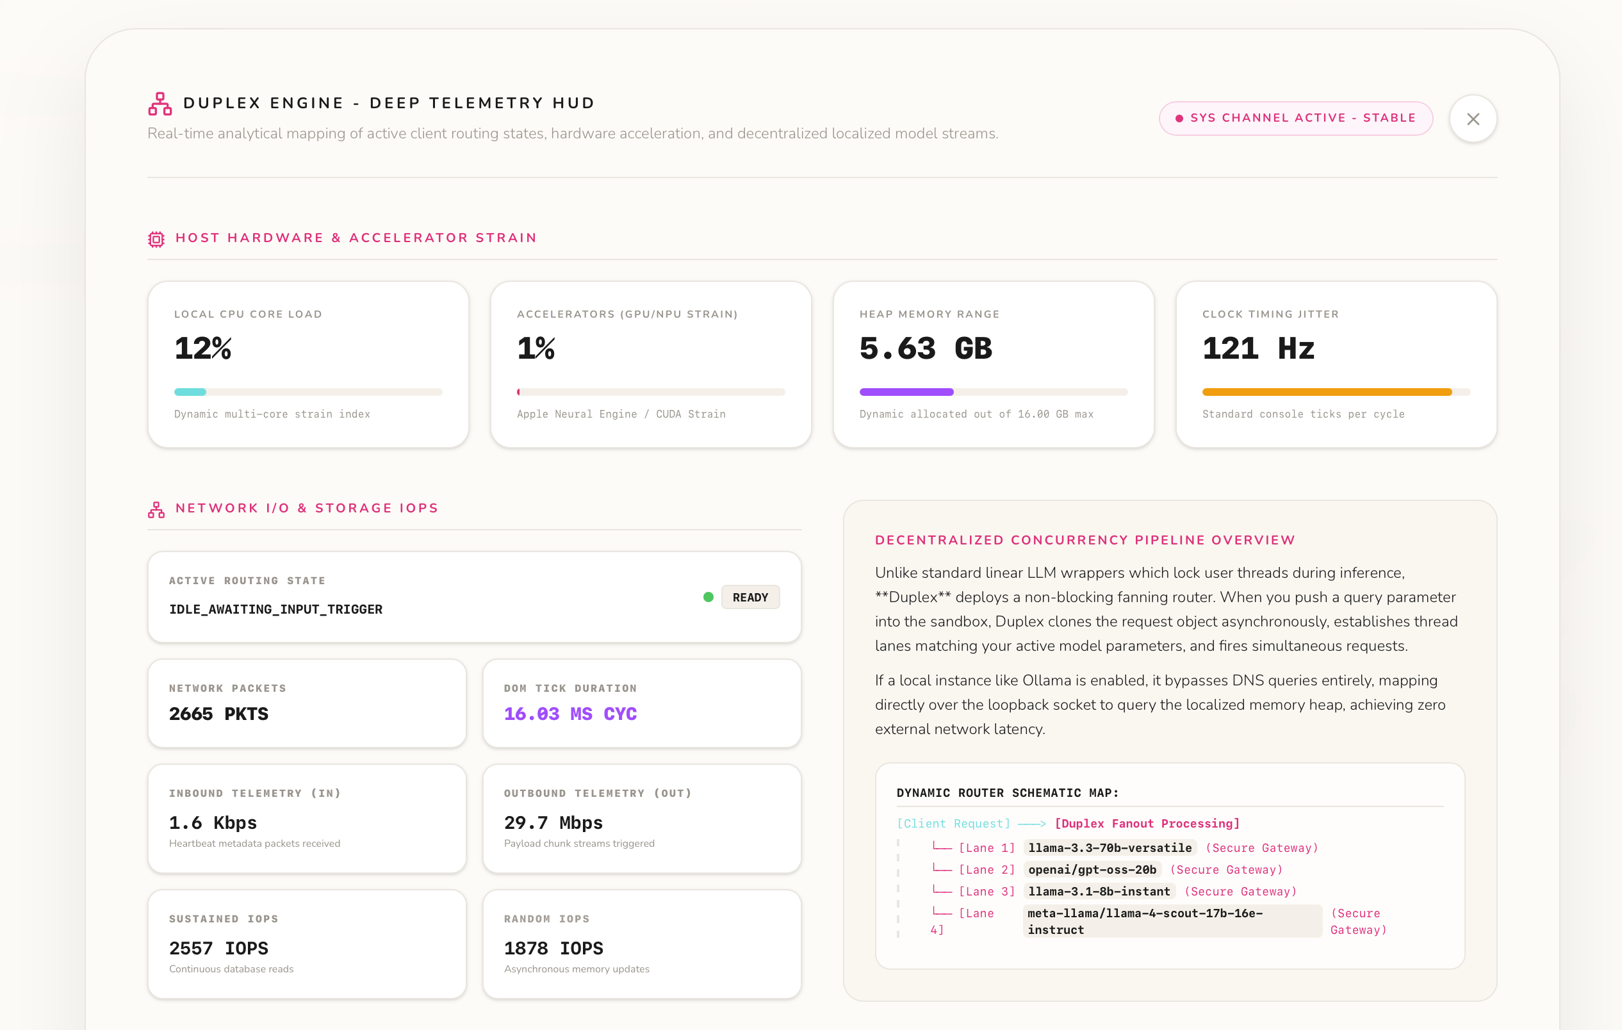Click IDLE_AWAITING_INPUT_TRIGGER routing state text
This screenshot has width=1622, height=1030.
(x=275, y=610)
